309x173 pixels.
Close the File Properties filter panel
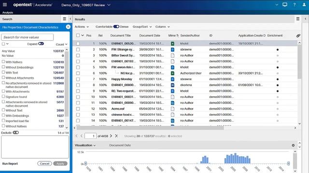pyautogui.click(x=68, y=27)
